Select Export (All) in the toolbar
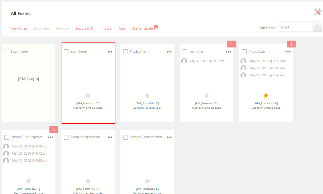323x194 pixels. (85, 28)
